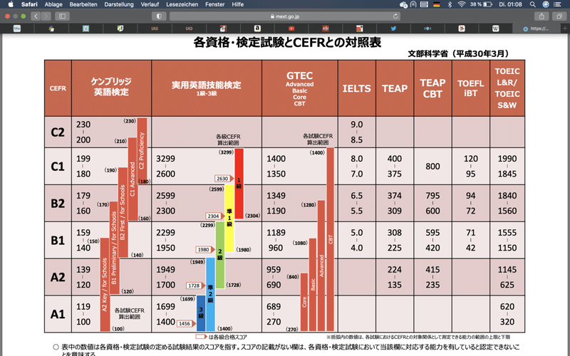Click the TOEIC L&R/TOEIC S&W header
The width and height of the screenshot is (570, 356).
pos(507,88)
